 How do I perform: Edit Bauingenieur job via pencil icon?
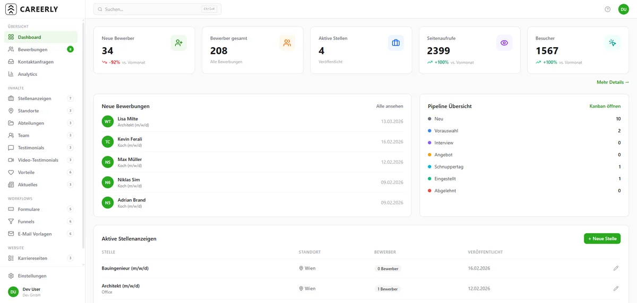616,269
